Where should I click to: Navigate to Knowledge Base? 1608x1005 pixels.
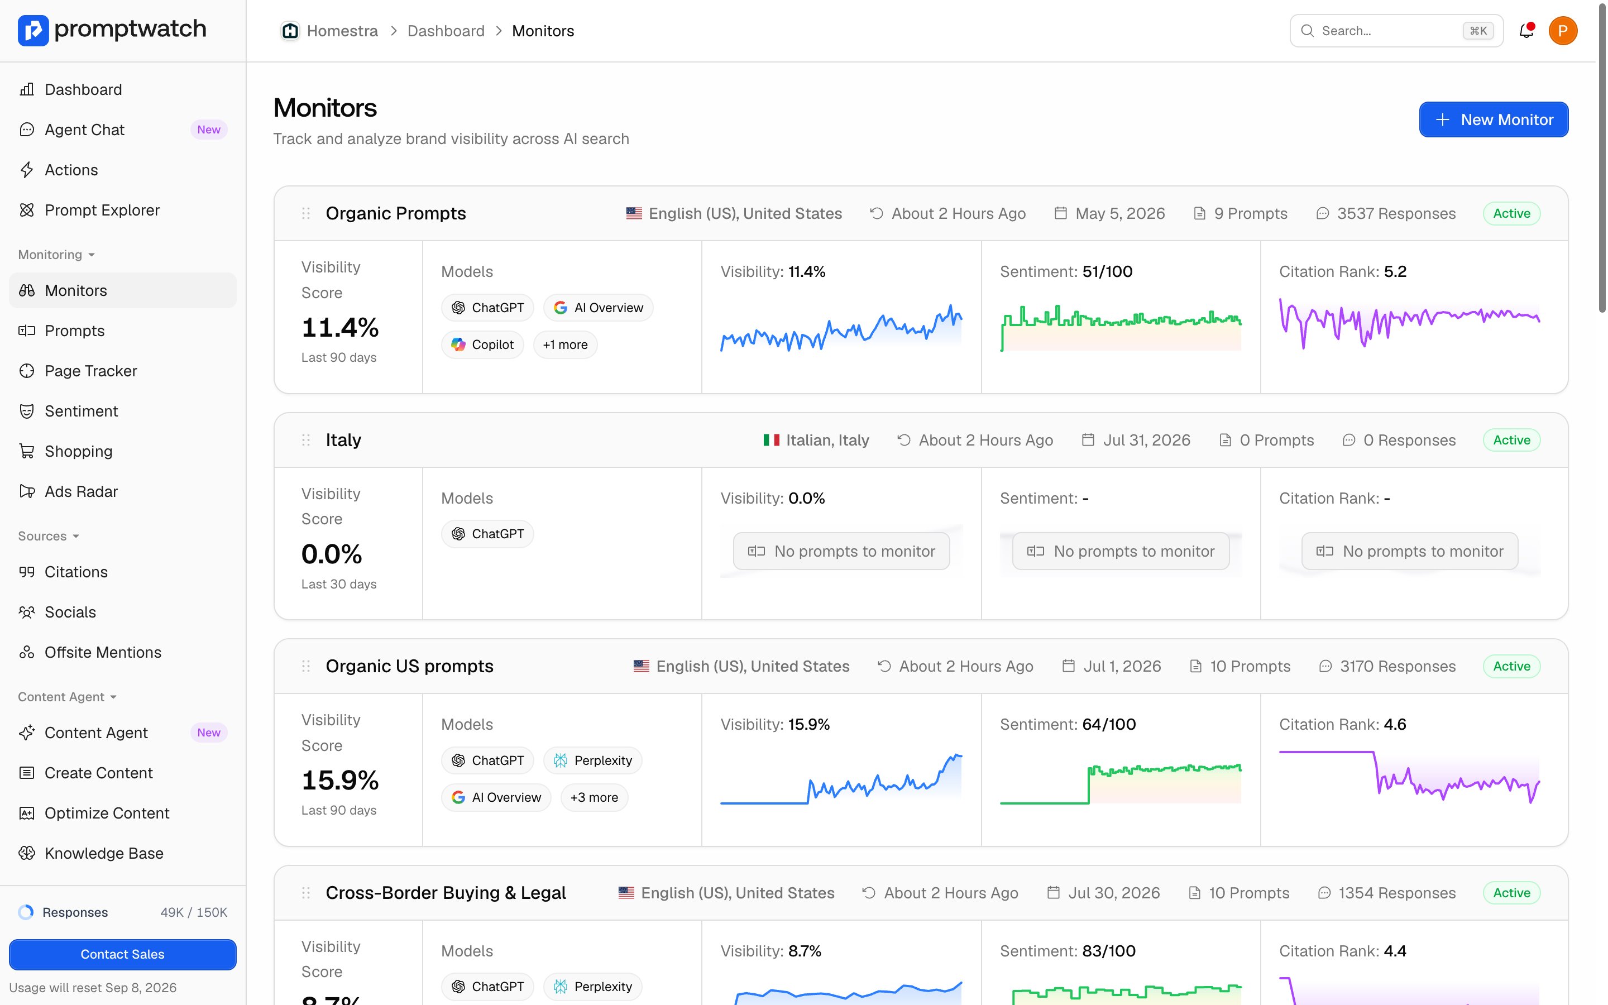pyautogui.click(x=123, y=854)
